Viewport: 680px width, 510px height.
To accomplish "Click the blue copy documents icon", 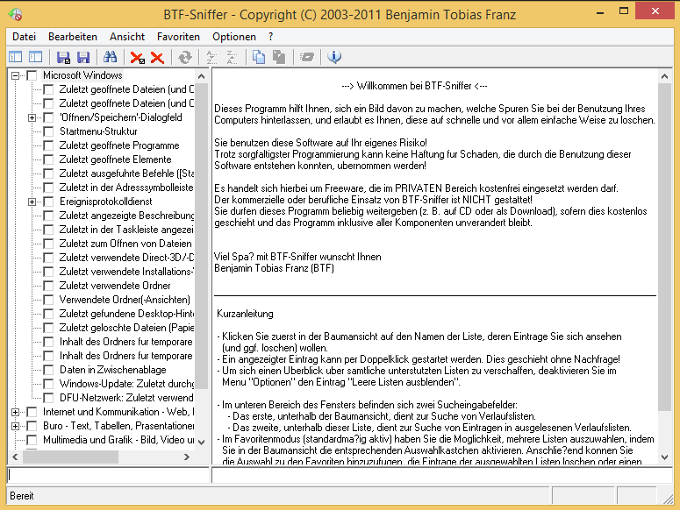I will pyautogui.click(x=259, y=57).
